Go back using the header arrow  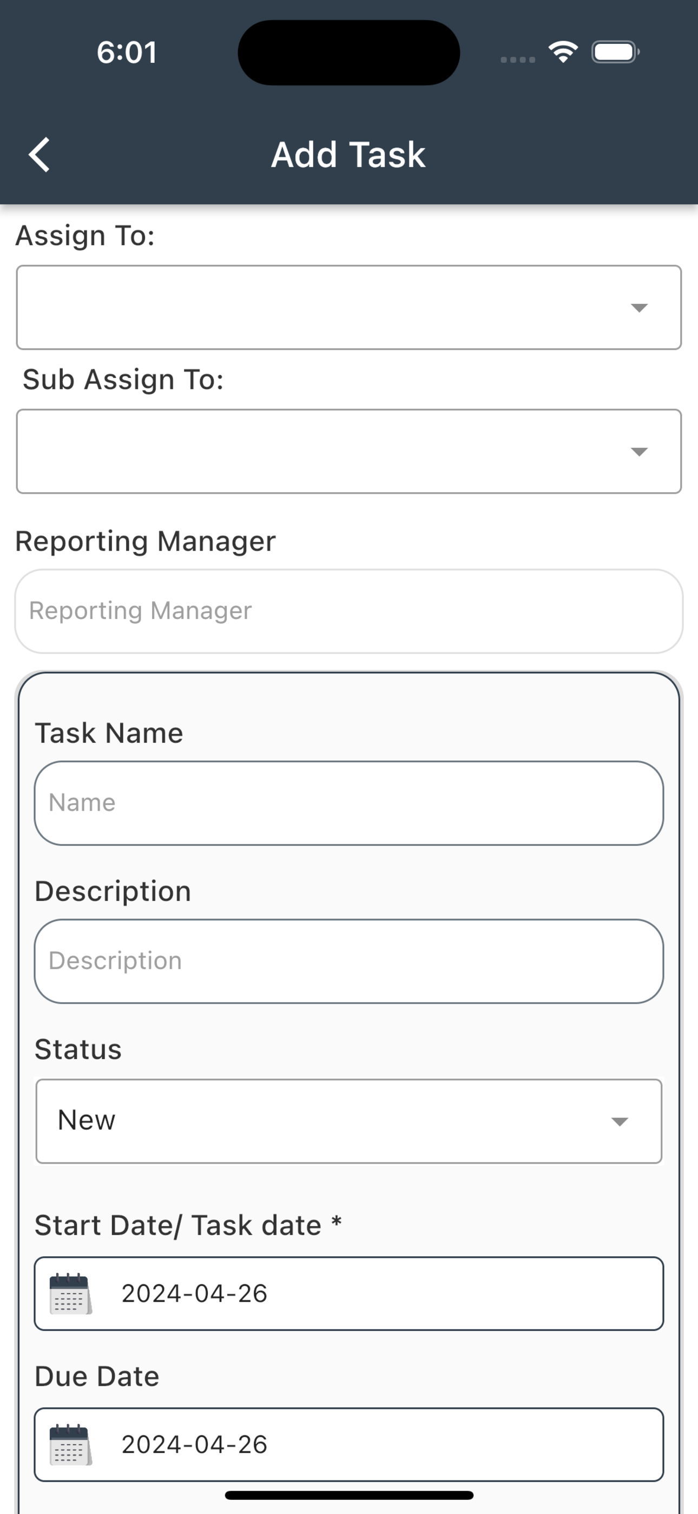click(x=39, y=155)
